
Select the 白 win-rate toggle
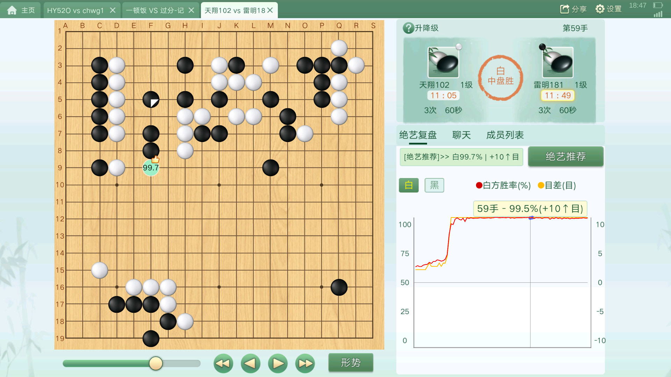409,185
